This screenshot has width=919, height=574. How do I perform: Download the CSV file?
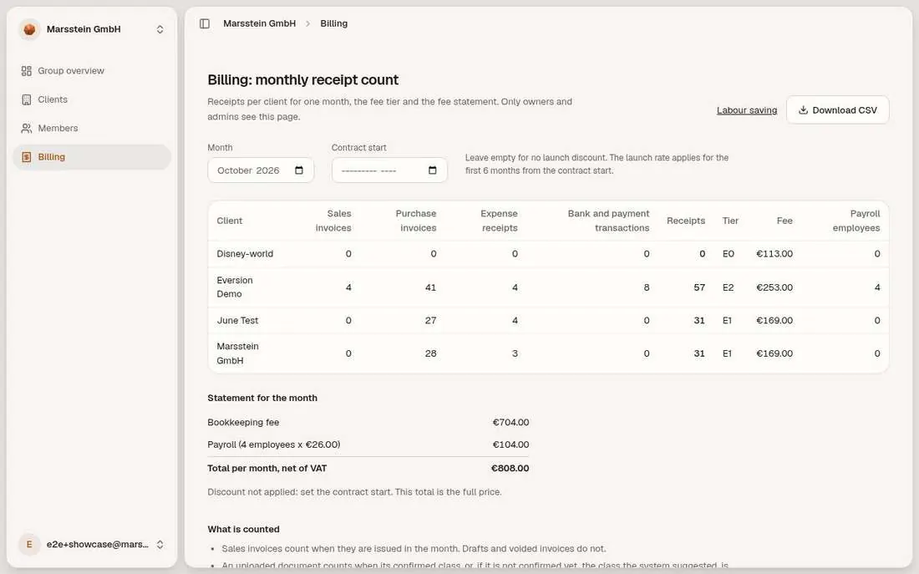pyautogui.click(x=837, y=109)
